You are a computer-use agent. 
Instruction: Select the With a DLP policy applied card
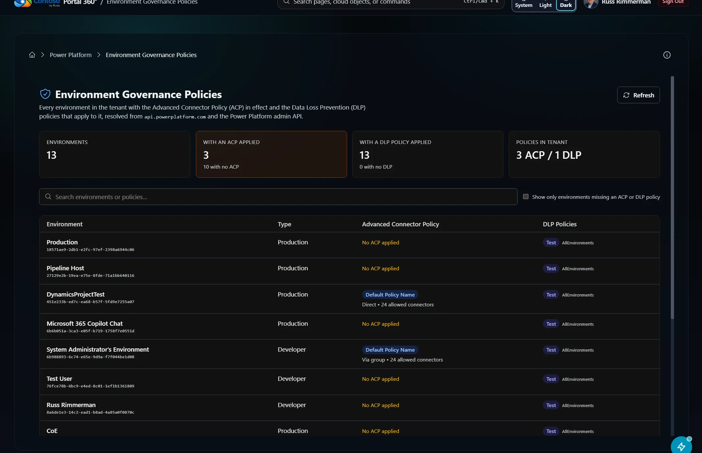coord(428,154)
